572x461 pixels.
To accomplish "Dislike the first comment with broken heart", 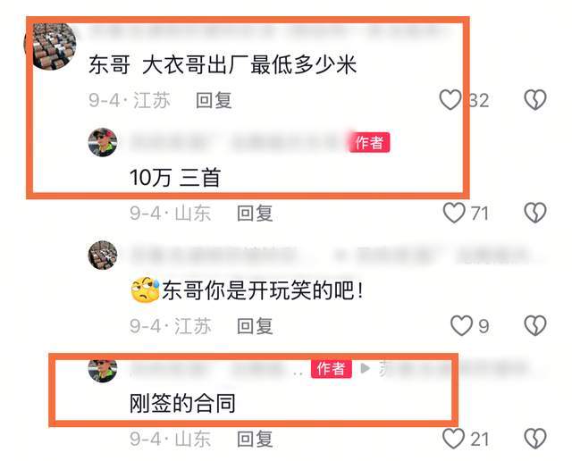I will (535, 100).
